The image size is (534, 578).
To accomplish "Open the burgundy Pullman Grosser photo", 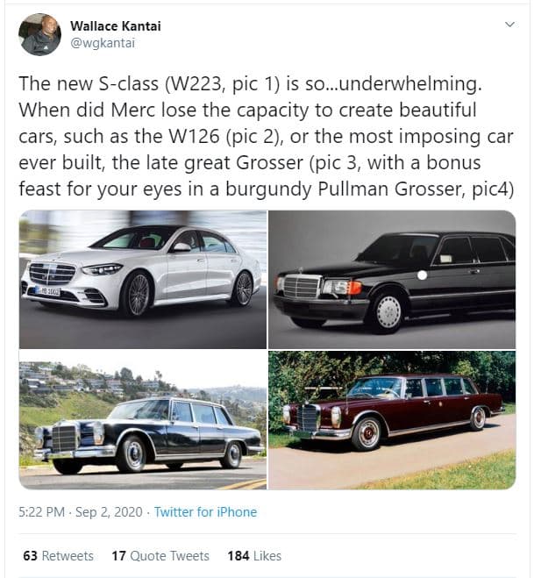I will coord(392,420).
